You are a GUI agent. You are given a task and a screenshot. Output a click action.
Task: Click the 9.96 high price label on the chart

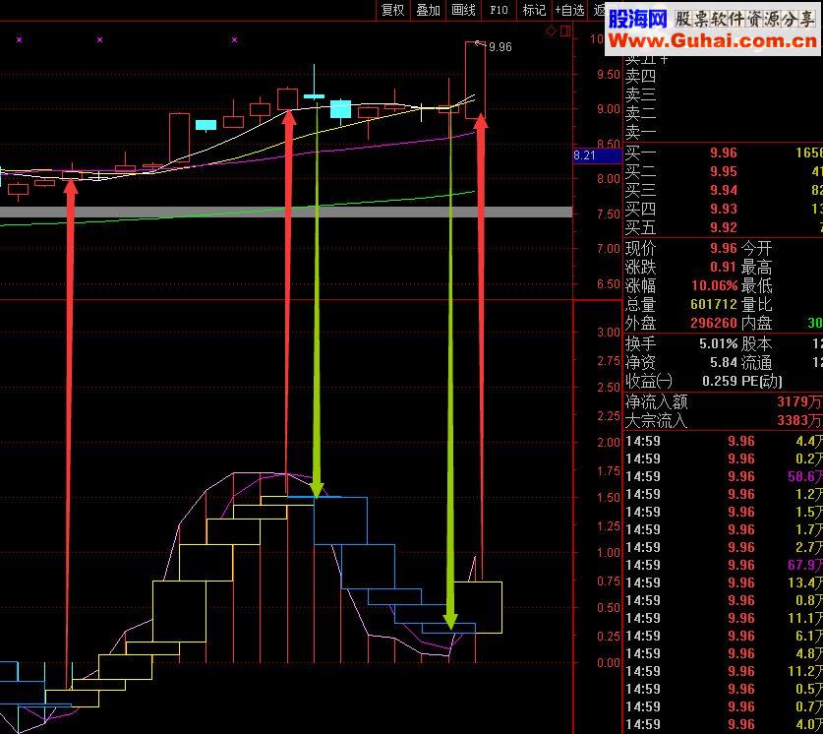pyautogui.click(x=500, y=47)
